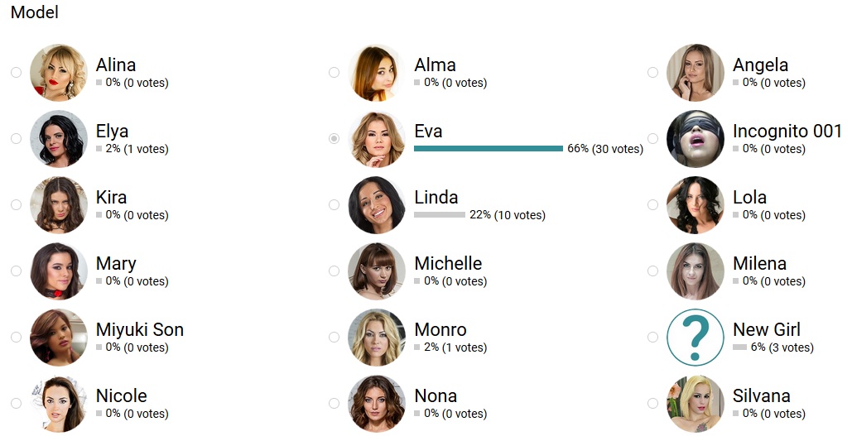Click the Milena name text
This screenshot has width=852, height=436.
point(759,264)
